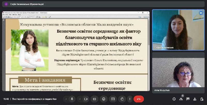Select Софія Василевська's camera video tile
The height and width of the screenshot is (105, 207).
[x=178, y=29]
